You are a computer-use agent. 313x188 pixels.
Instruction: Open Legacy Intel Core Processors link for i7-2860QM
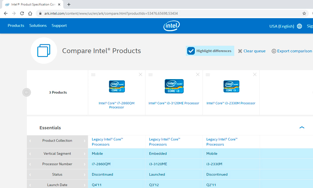107,142
